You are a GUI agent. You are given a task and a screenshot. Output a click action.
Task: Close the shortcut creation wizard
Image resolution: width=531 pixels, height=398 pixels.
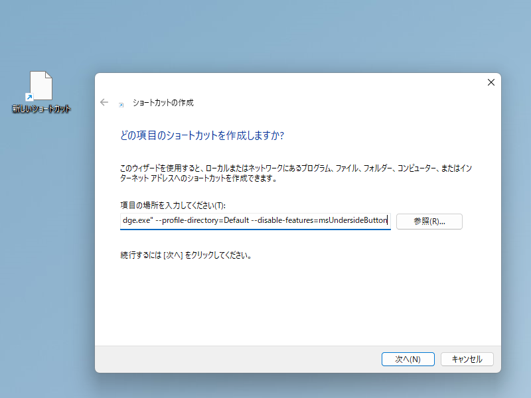(491, 82)
